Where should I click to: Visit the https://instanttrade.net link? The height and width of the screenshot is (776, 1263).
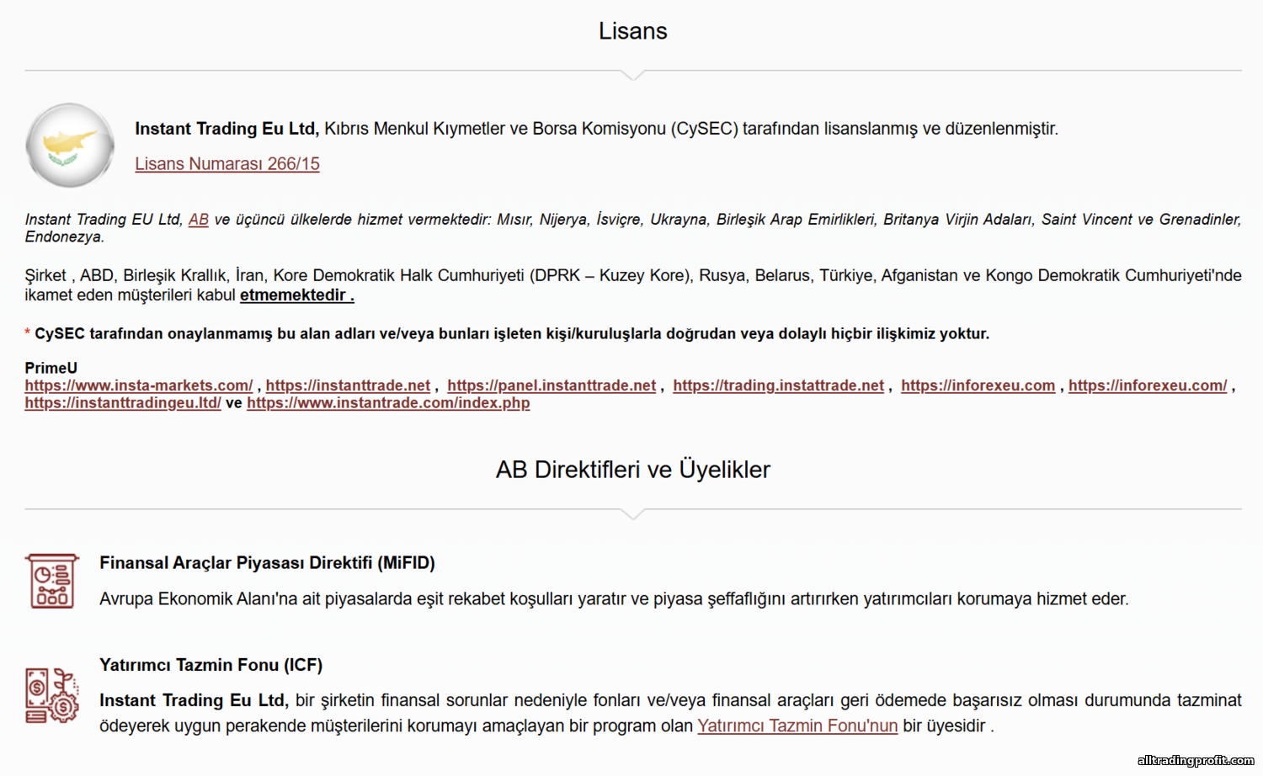click(348, 385)
